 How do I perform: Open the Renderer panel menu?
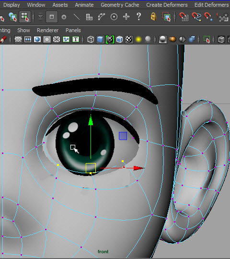point(48,30)
